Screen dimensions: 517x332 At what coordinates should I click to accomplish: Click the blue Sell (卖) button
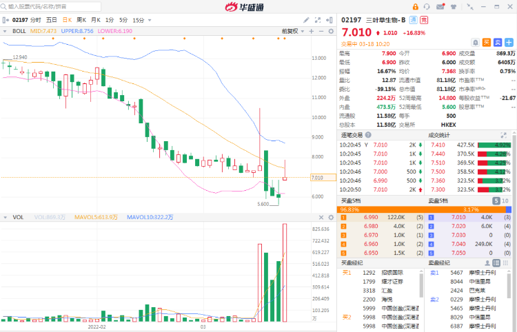(x=498, y=43)
